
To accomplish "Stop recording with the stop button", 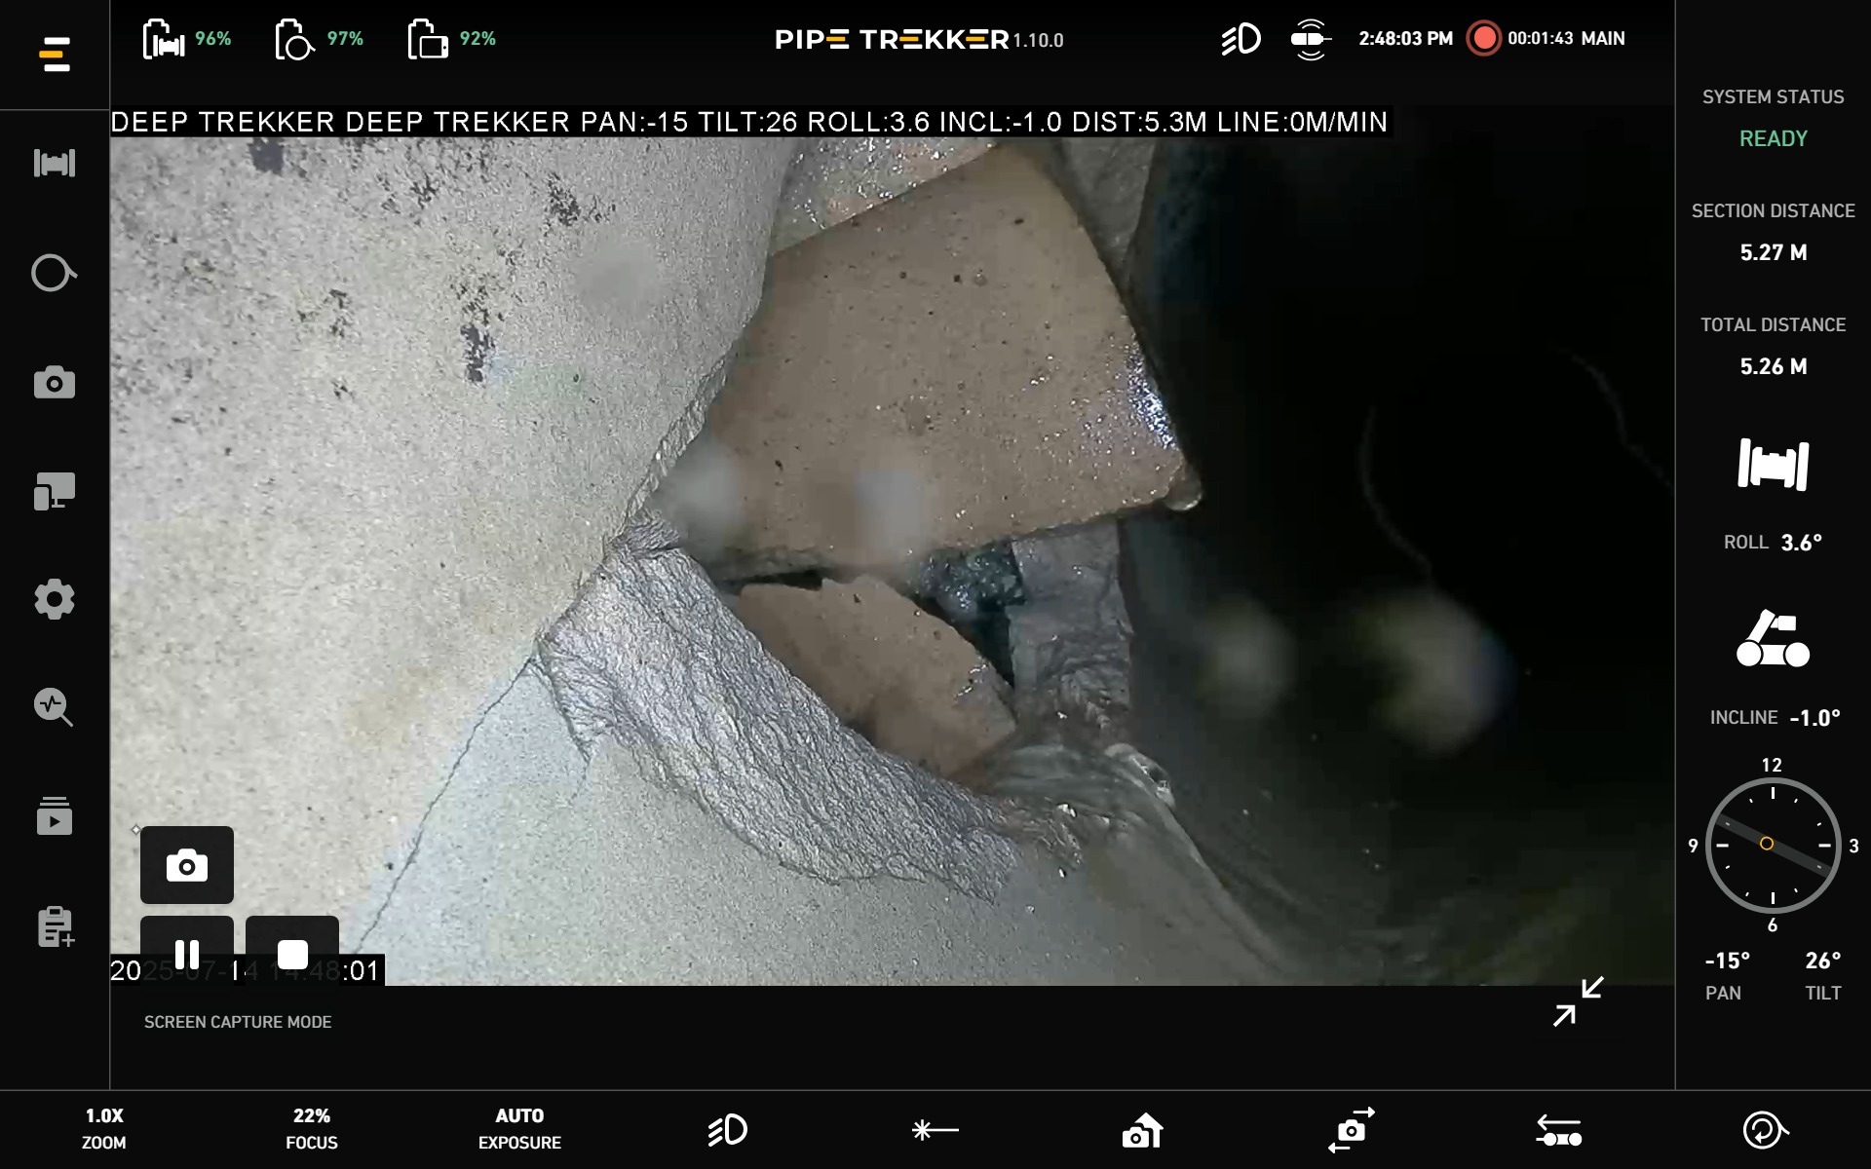I will 293,954.
